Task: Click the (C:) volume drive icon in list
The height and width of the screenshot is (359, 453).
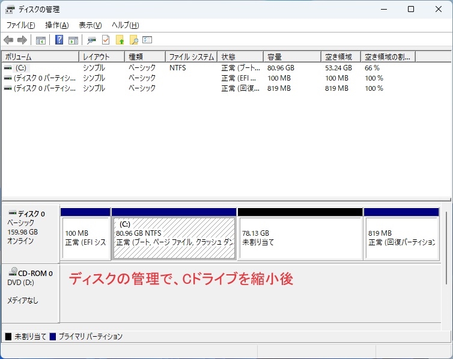Action: (8, 68)
